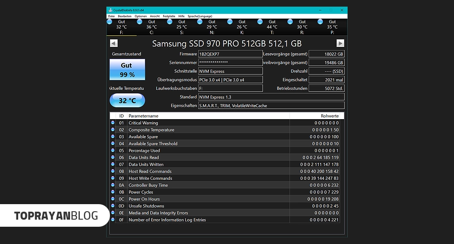Select the Host Write Commands row

(224, 178)
